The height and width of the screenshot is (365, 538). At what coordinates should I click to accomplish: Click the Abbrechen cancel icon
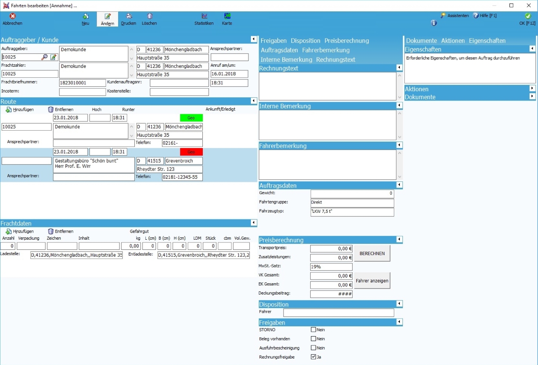tap(13, 16)
